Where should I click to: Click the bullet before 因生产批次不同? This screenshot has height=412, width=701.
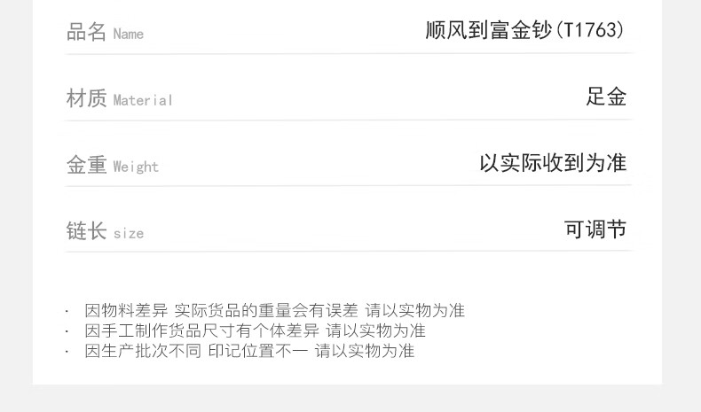click(67, 351)
